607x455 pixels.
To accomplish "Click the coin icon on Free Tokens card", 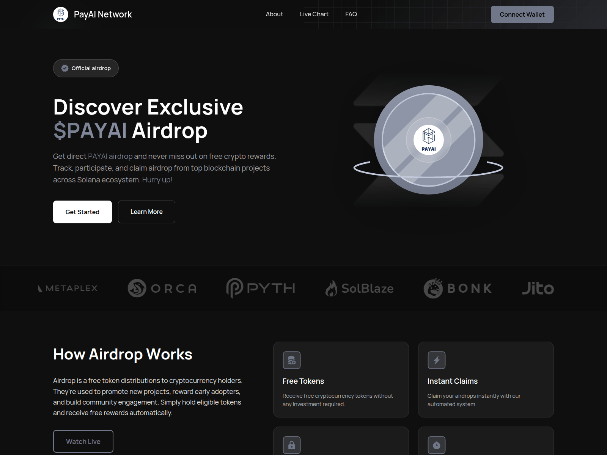I will coord(291,360).
